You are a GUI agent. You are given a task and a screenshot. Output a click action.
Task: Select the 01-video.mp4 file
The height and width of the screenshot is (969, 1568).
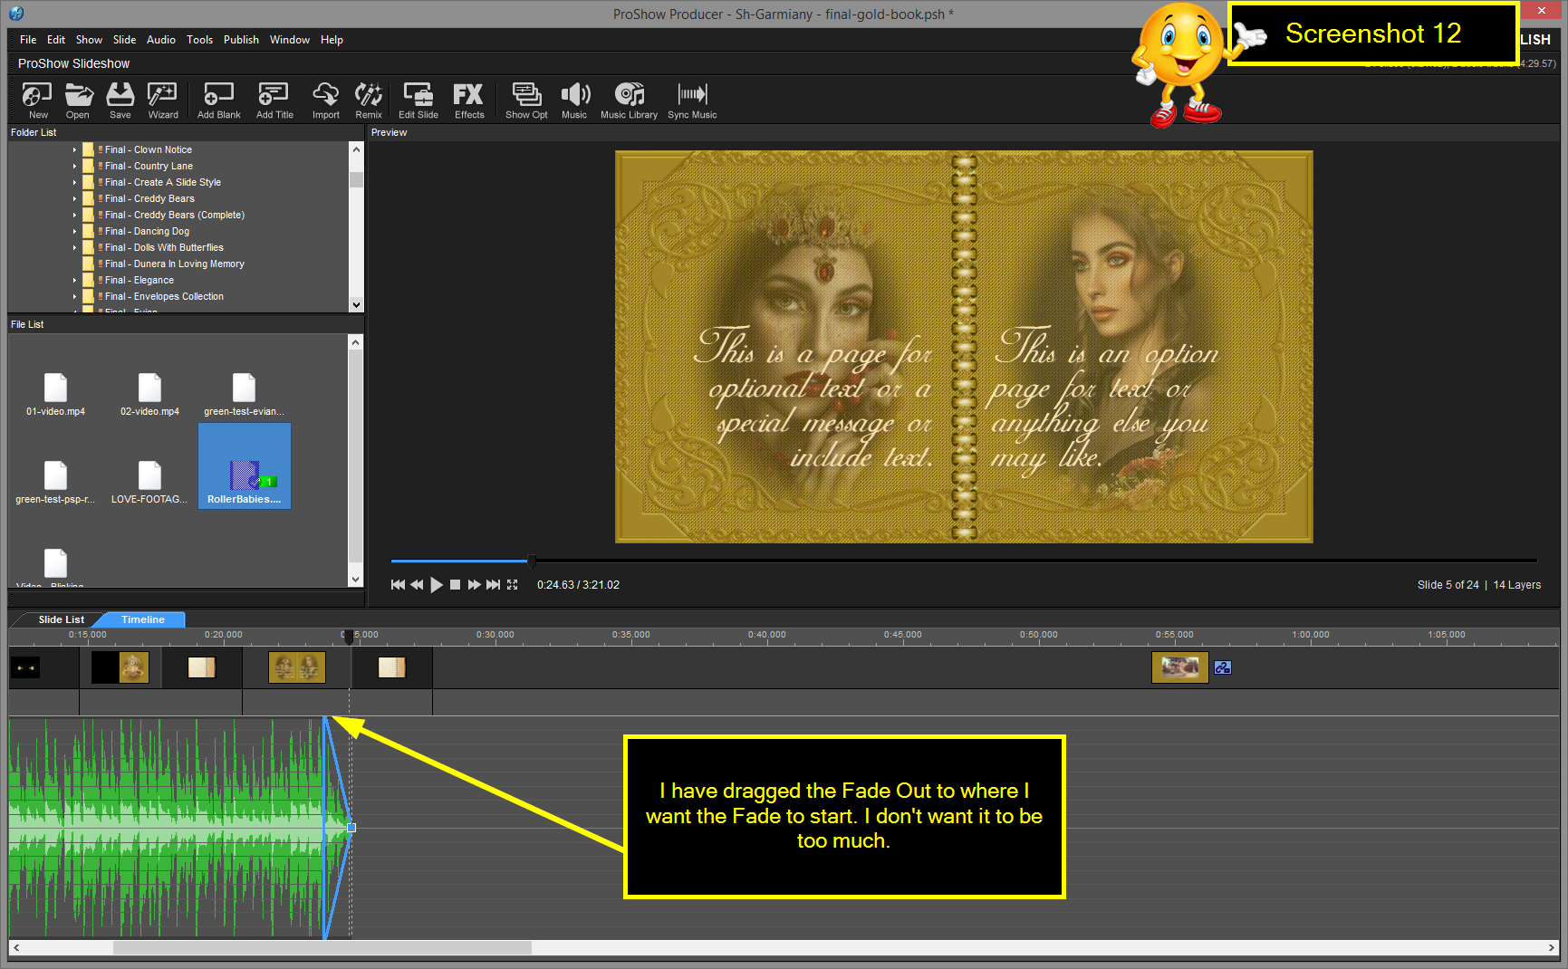click(x=56, y=394)
